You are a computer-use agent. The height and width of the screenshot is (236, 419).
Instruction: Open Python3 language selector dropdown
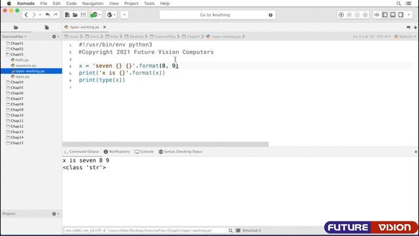pos(405,37)
